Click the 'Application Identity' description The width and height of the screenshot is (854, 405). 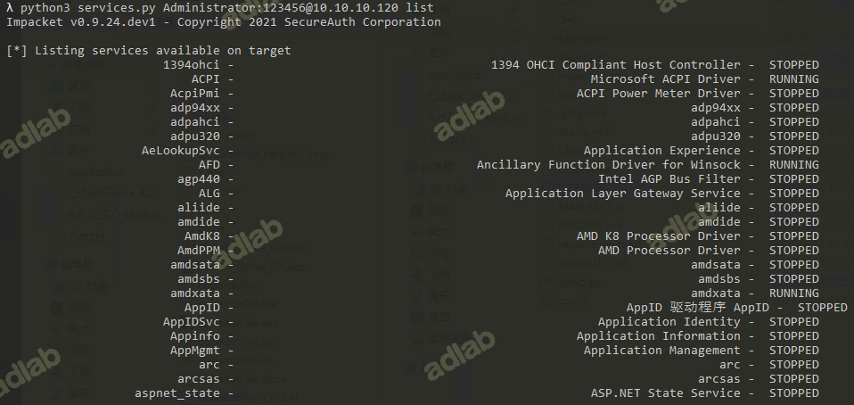669,321
